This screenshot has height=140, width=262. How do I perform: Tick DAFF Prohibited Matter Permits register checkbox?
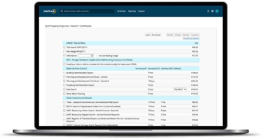64,120
